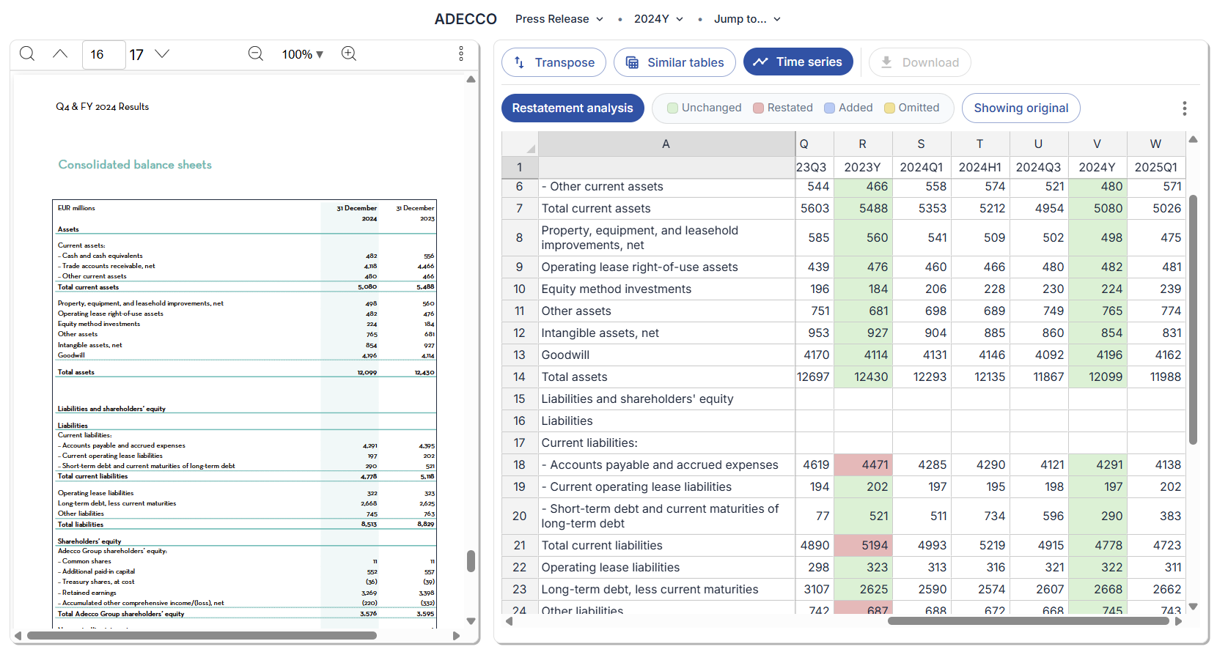Toggle Restatement analysis on or off
Image resolution: width=1217 pixels, height=652 pixels.
click(x=572, y=108)
